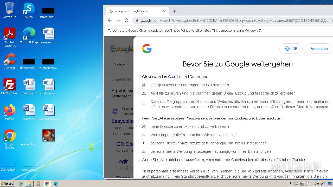Select the replyvarious... Word document icon

pos(48,112)
